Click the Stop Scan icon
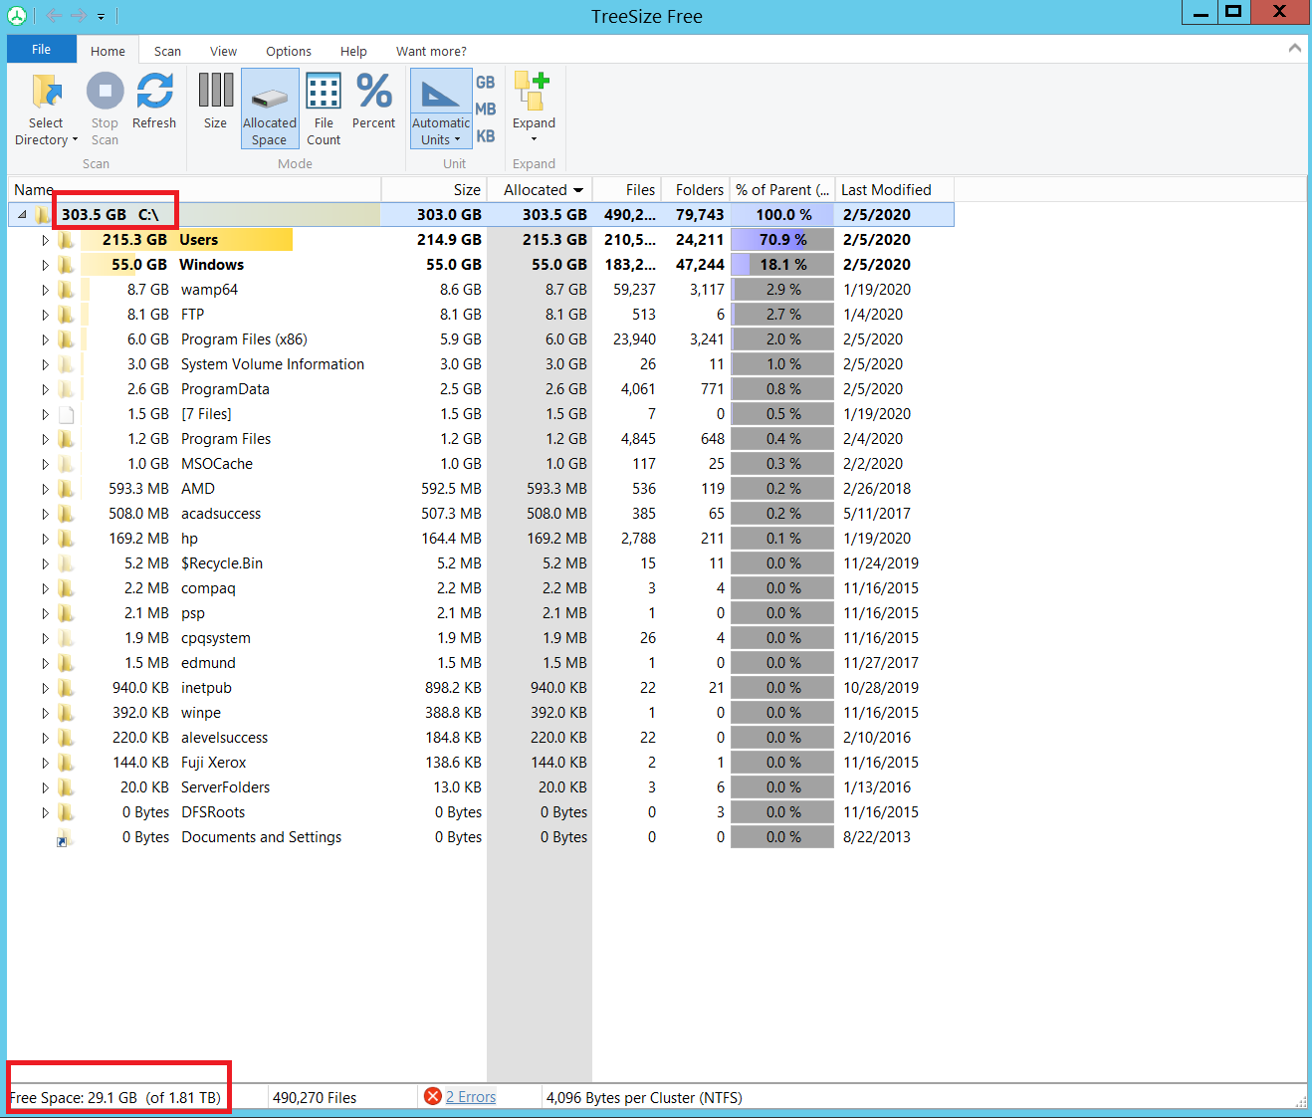Screen dimensions: 1312x1119 point(105,91)
